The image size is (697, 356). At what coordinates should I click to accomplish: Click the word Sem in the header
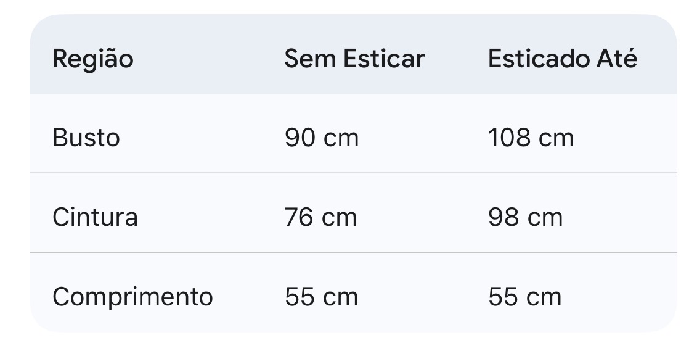point(311,59)
